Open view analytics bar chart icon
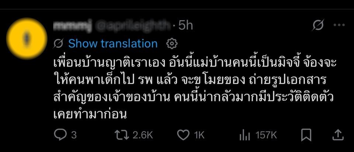This screenshot has height=152, width=354. pos(244,135)
